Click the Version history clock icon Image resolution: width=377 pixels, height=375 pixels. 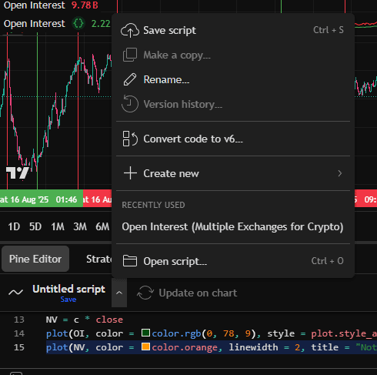[x=130, y=104]
